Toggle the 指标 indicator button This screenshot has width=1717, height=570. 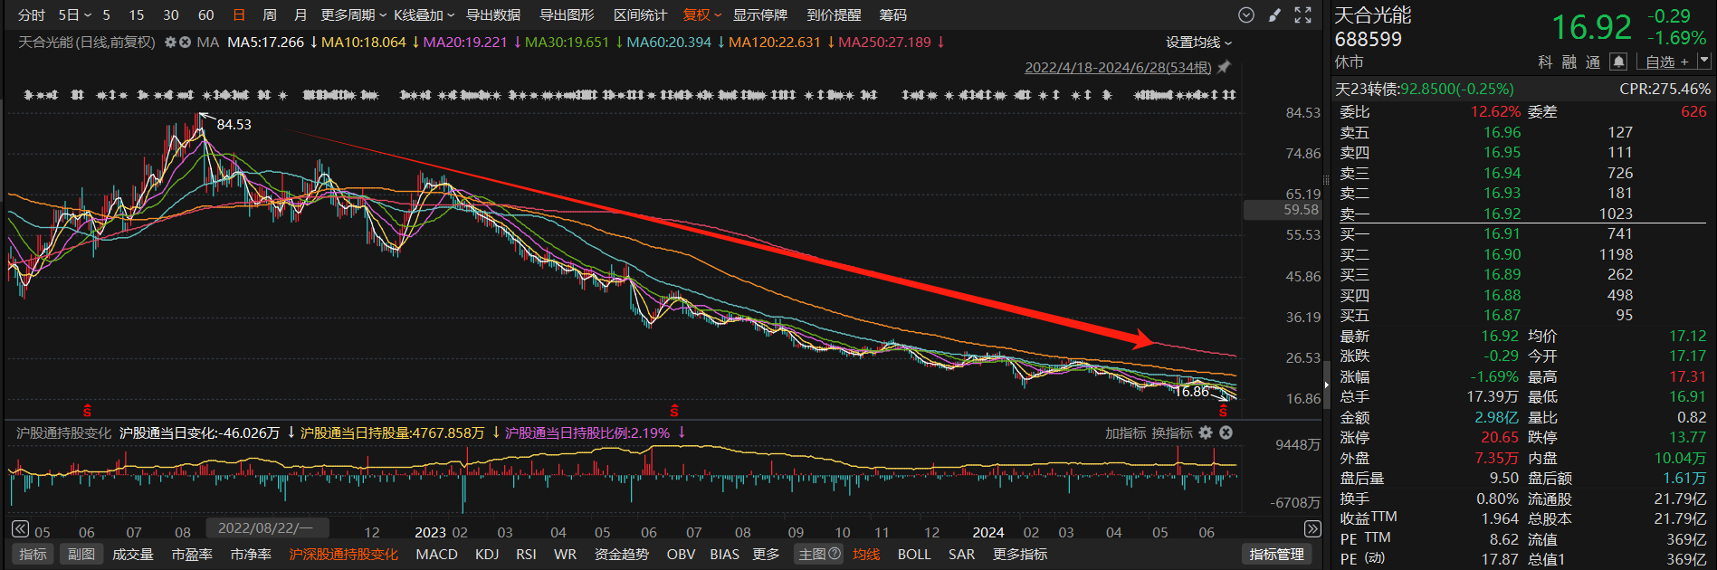33,554
